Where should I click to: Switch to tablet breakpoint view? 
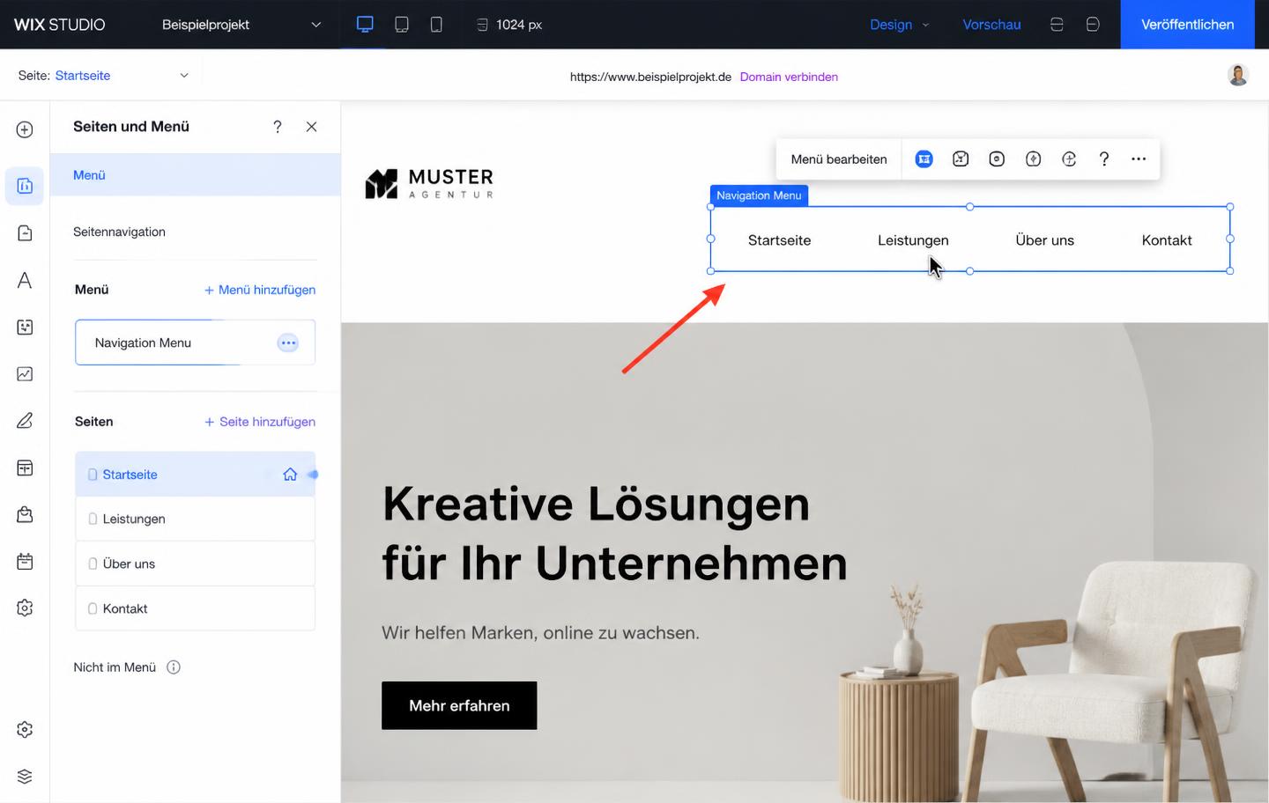coord(402,25)
